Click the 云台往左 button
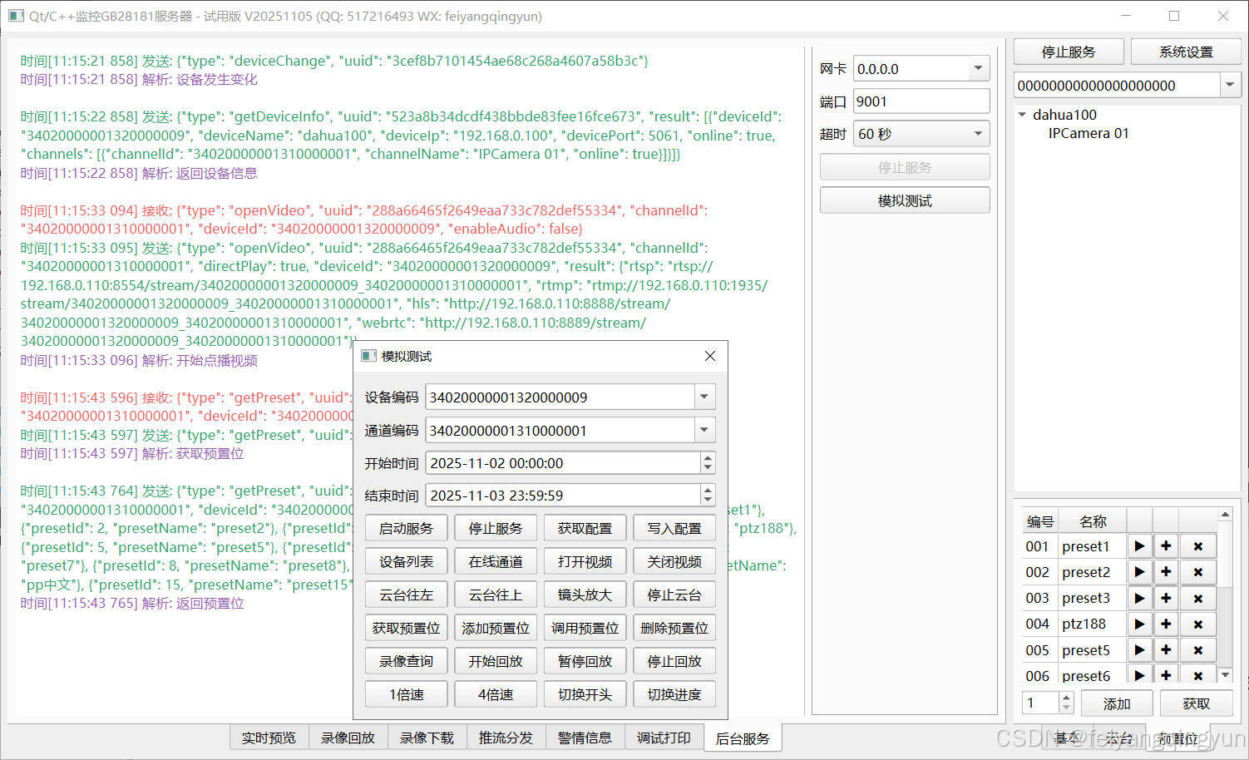Screen dimensions: 1249x760 point(406,595)
